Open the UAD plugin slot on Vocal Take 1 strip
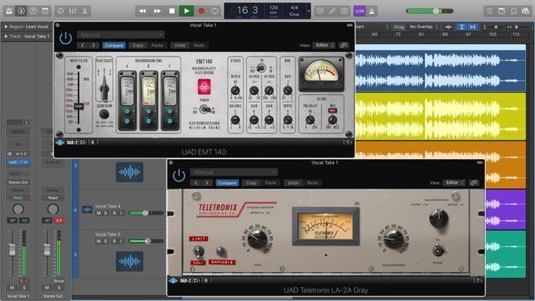The width and height of the screenshot is (535, 301). tap(18, 162)
